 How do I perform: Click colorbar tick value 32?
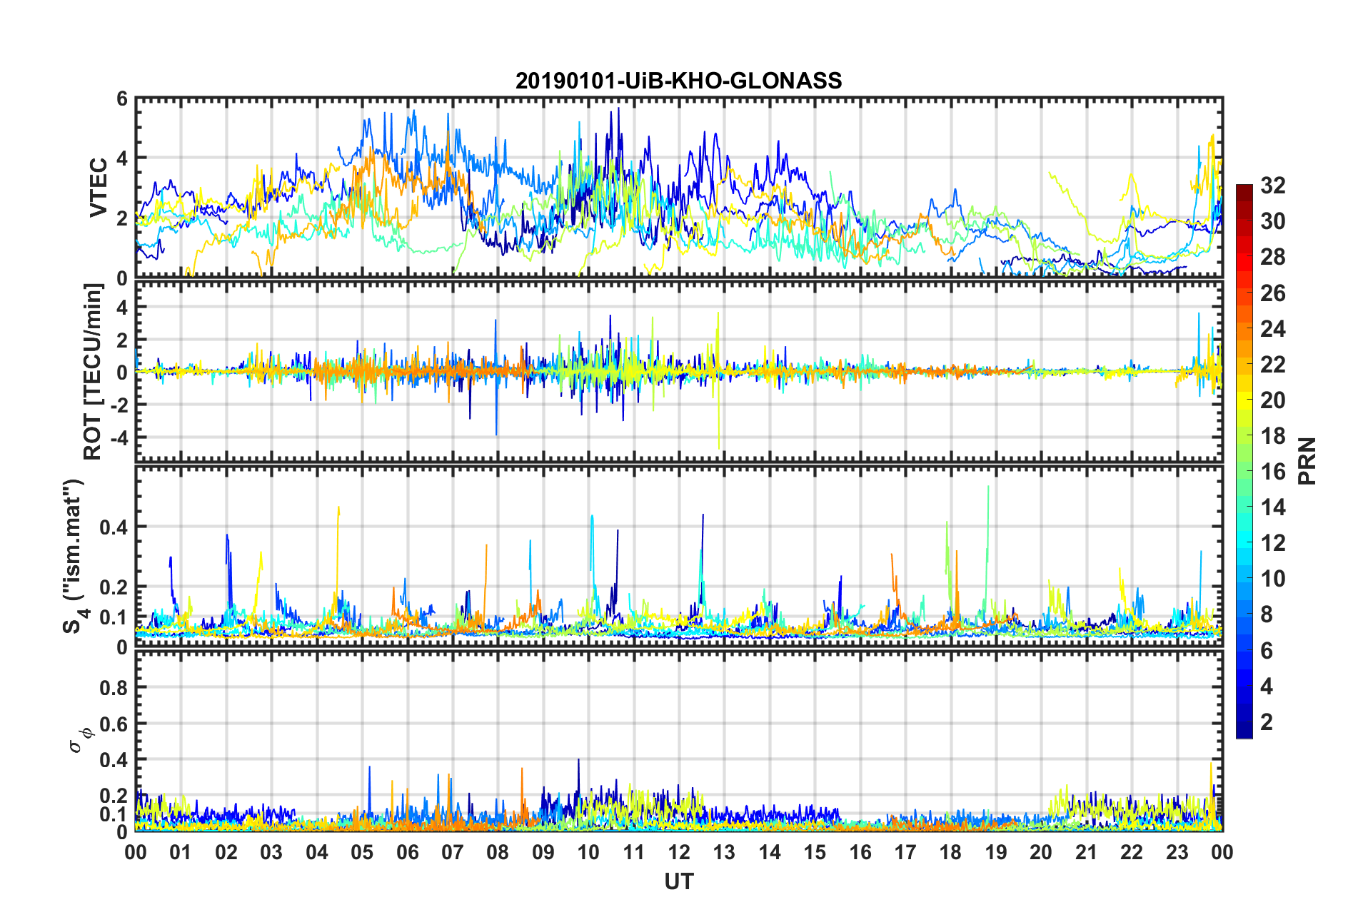[x=1272, y=186]
